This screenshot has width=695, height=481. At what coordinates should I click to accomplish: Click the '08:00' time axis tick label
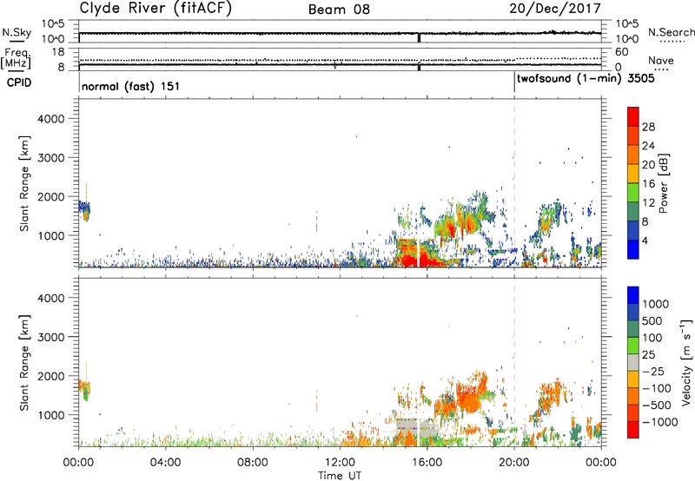[253, 463]
